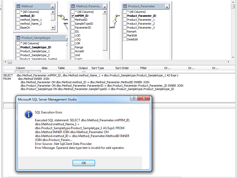
Task: Click the Product_Parameter table grid icon
Action: pyautogui.click(x=125, y=6)
